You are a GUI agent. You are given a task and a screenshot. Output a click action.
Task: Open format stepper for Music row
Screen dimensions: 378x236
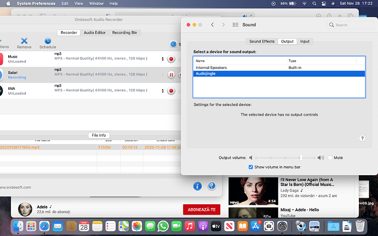(162, 59)
